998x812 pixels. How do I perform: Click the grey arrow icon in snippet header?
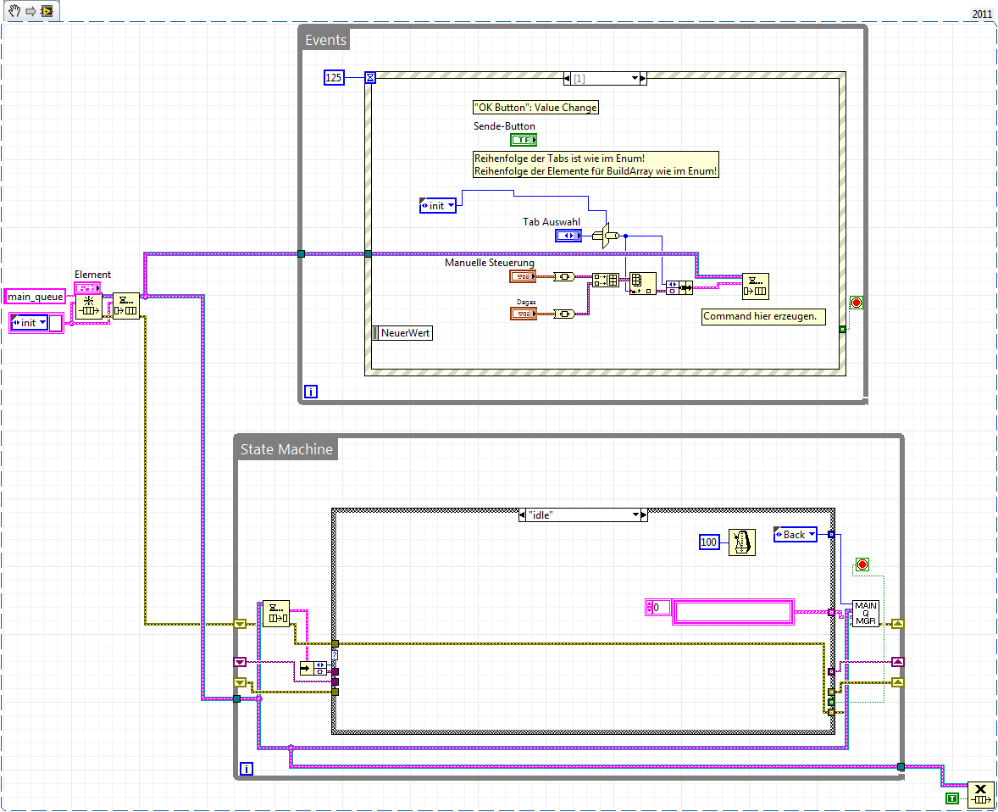click(x=30, y=12)
